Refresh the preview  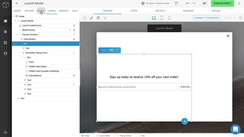(241, 18)
